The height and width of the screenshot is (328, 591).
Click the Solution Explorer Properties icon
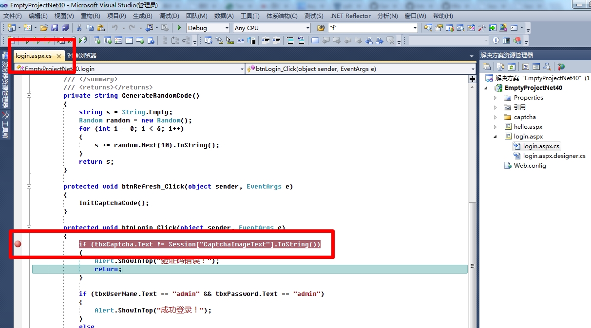click(487, 67)
